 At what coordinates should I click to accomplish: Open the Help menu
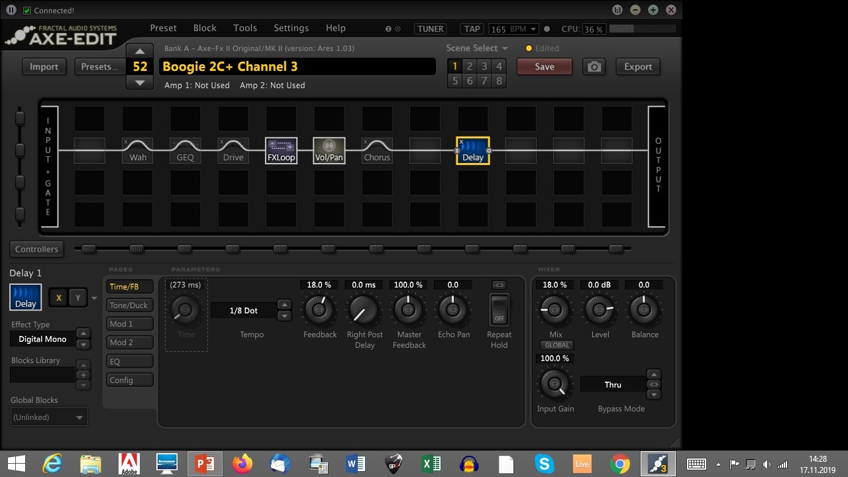(x=336, y=28)
